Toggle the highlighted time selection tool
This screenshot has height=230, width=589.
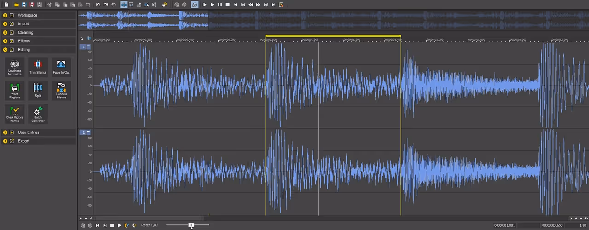tap(124, 5)
